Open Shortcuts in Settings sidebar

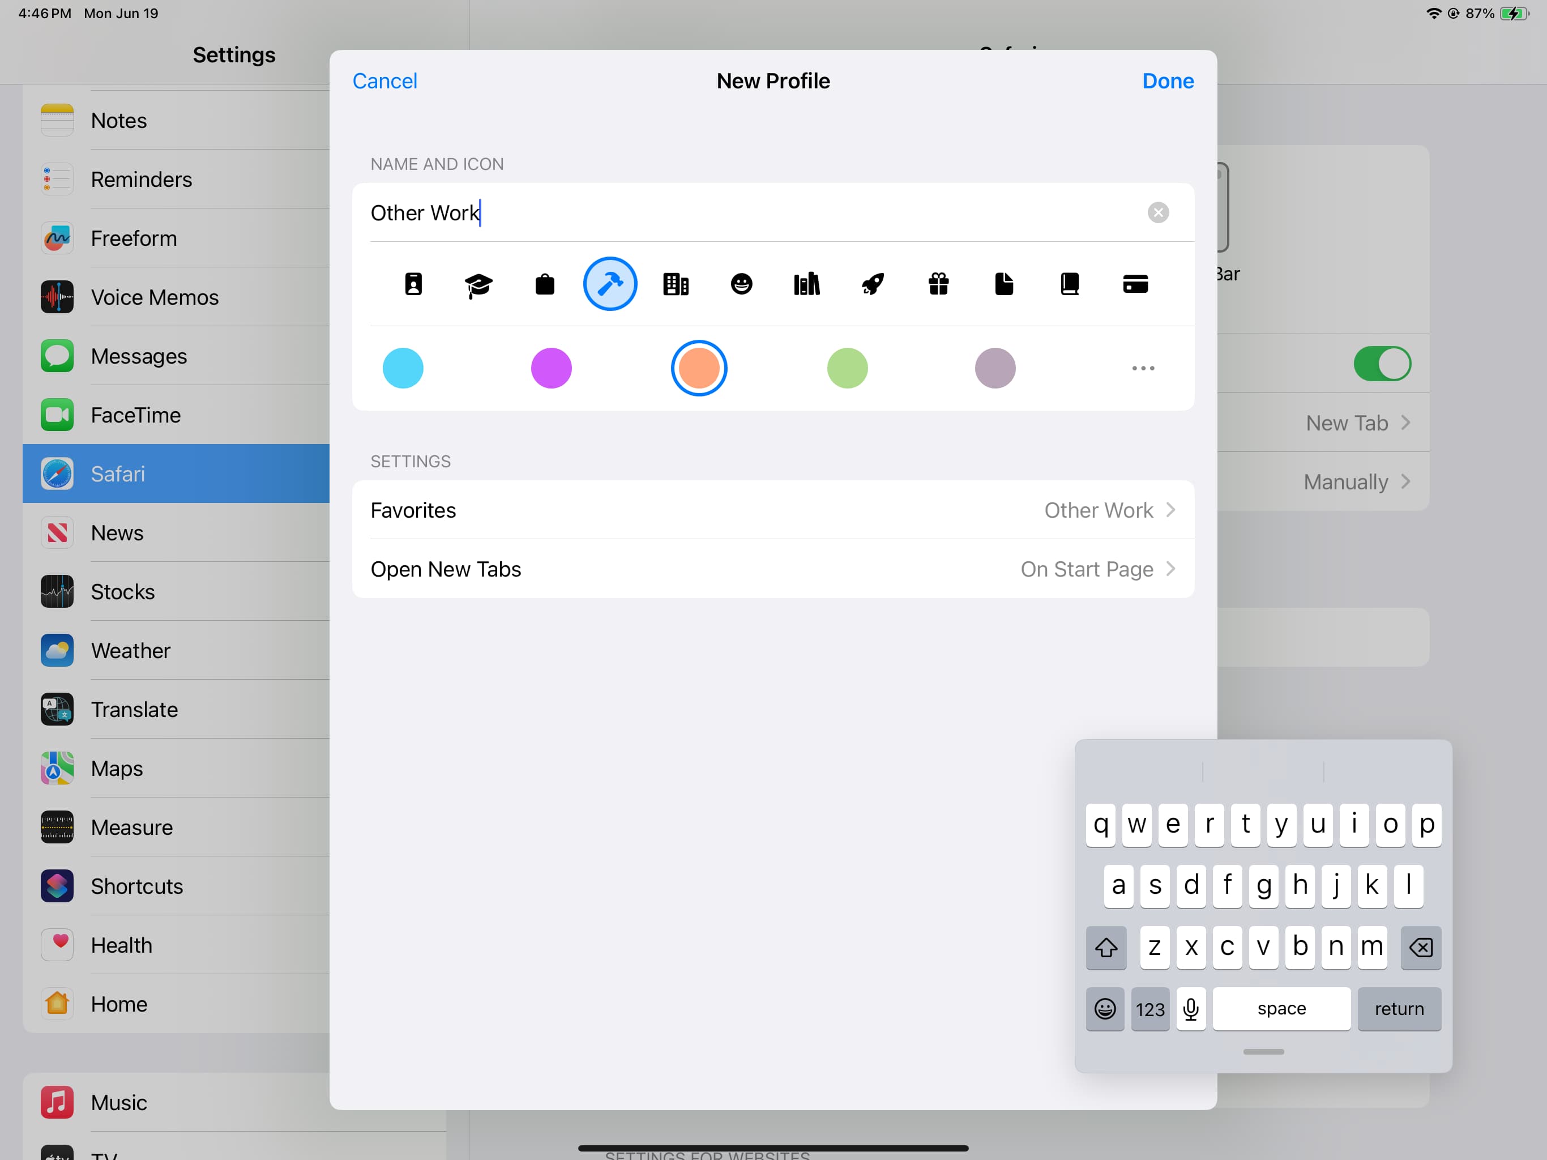pyautogui.click(x=136, y=886)
